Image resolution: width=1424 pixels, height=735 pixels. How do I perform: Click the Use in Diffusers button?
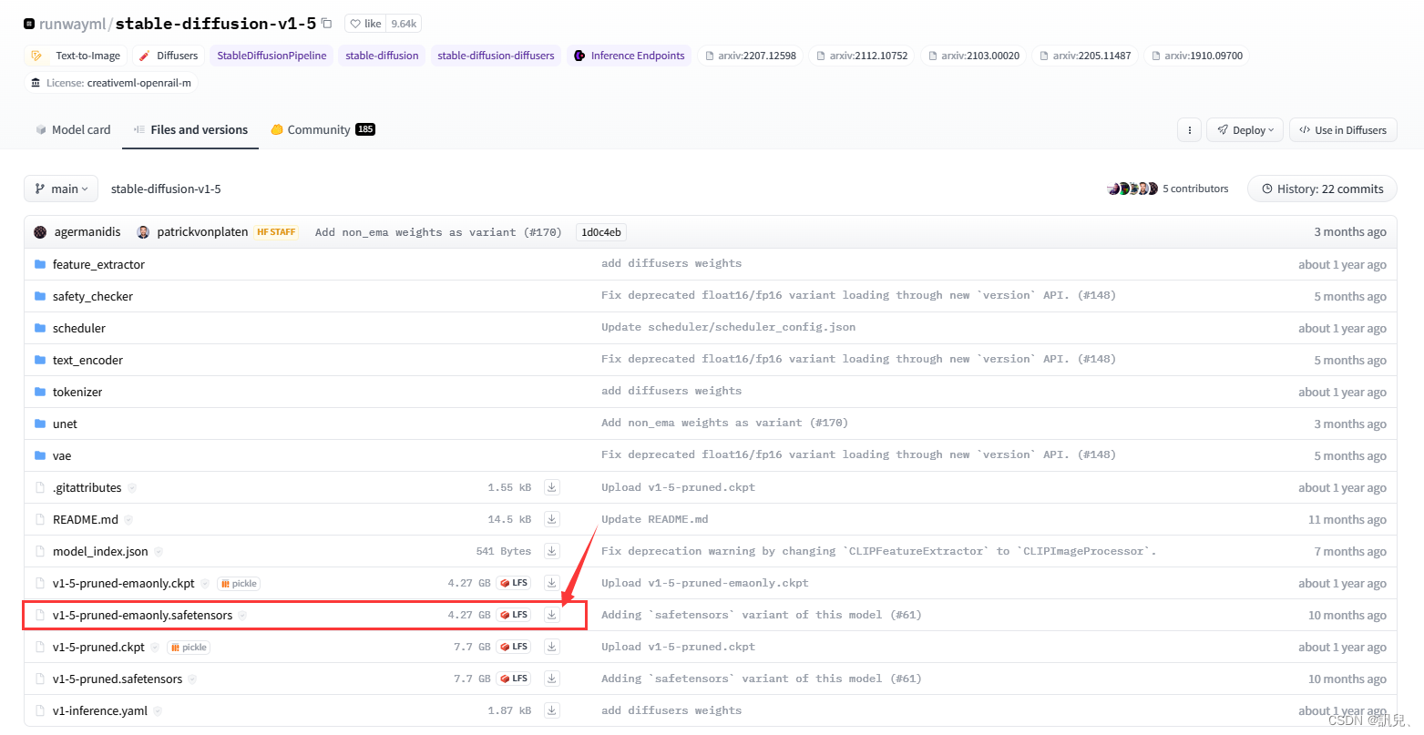(1343, 130)
